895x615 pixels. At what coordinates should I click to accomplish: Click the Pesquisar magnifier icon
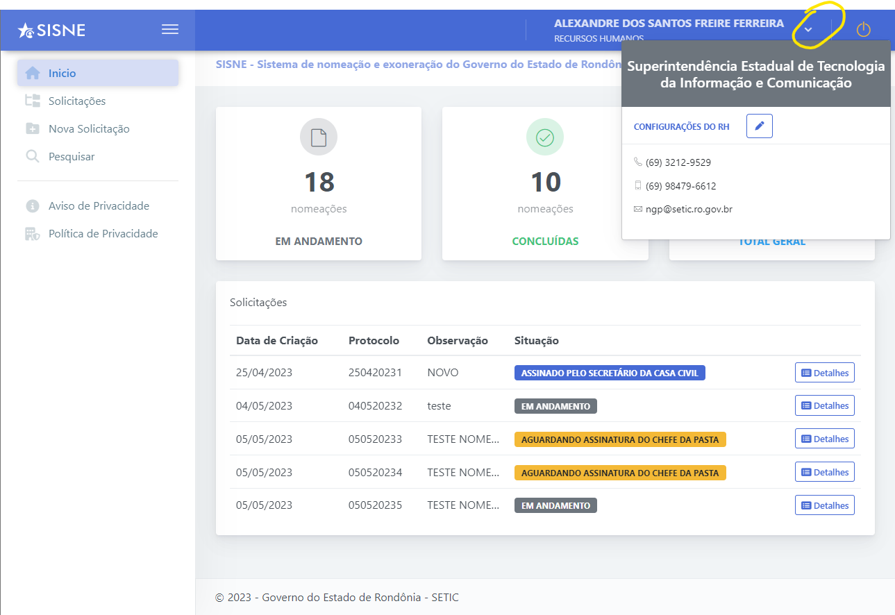point(33,156)
